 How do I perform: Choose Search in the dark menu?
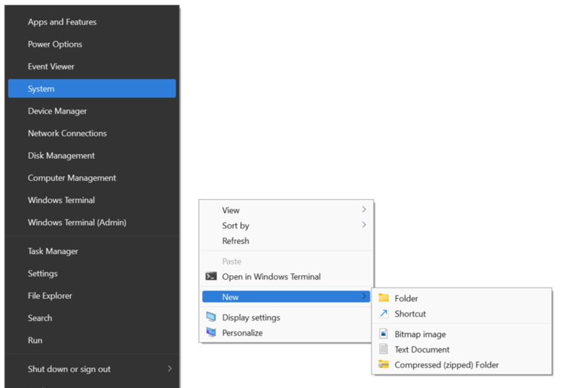coord(92,318)
